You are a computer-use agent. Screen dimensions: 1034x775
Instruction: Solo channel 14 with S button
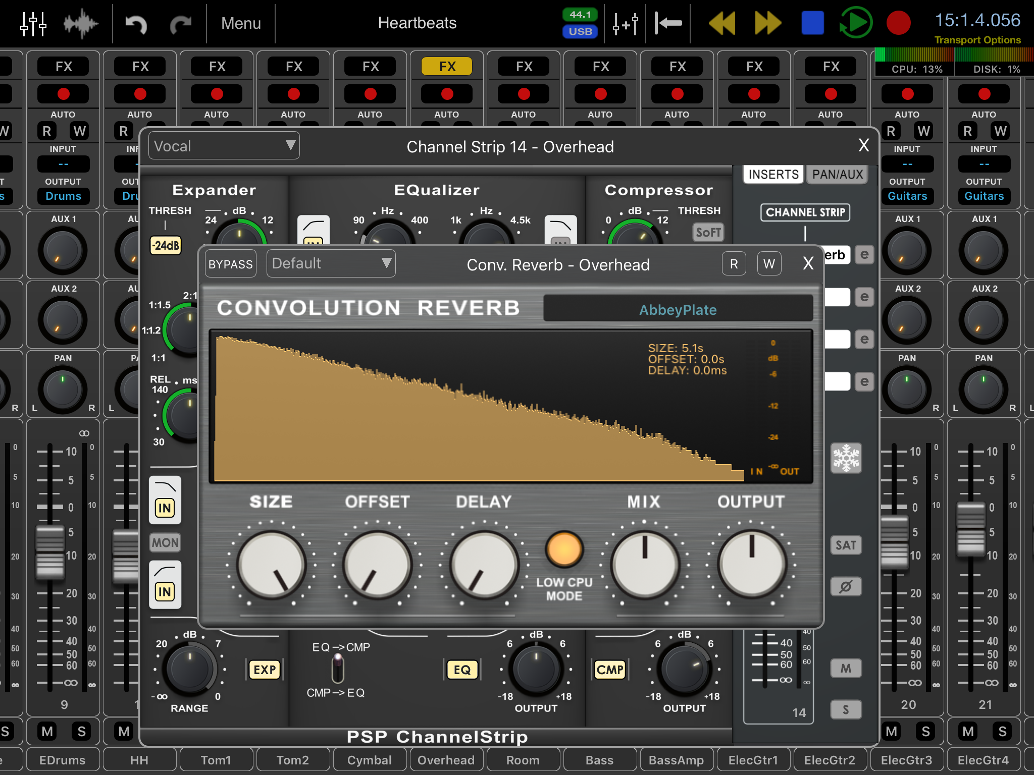coord(846,709)
